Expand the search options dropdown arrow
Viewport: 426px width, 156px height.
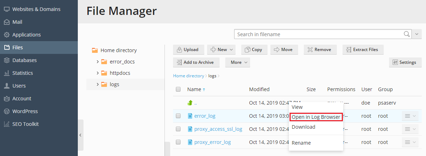(x=417, y=34)
